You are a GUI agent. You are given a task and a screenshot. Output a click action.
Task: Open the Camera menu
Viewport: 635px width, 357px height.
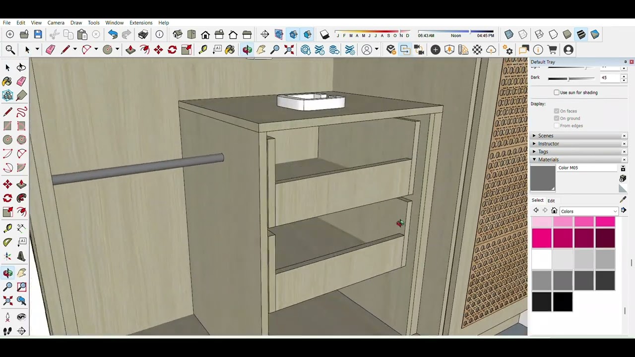point(56,23)
